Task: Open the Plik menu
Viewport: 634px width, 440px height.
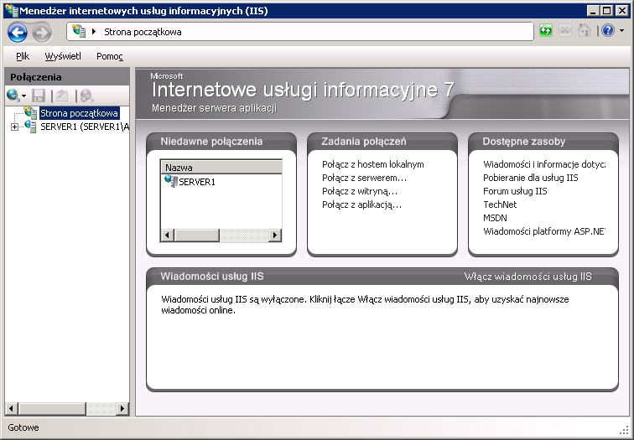Action: coord(23,56)
